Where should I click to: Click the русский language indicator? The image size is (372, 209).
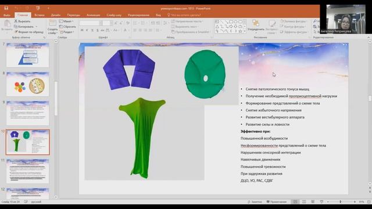pos(36,201)
